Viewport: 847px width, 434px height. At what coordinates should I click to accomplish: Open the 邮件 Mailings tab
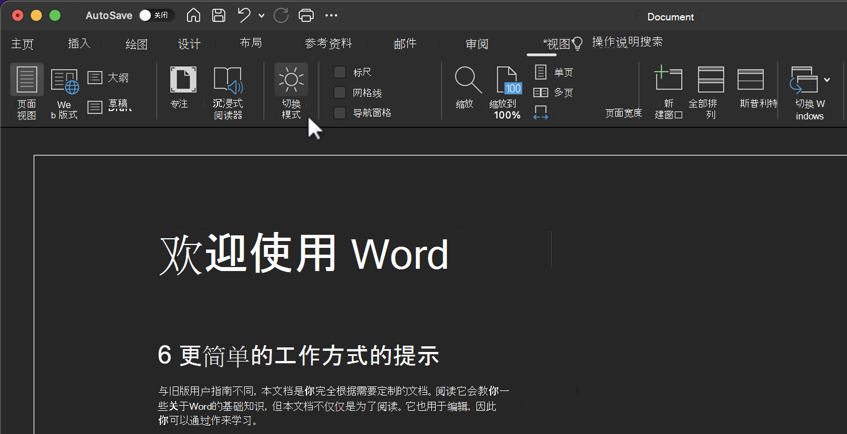(405, 44)
